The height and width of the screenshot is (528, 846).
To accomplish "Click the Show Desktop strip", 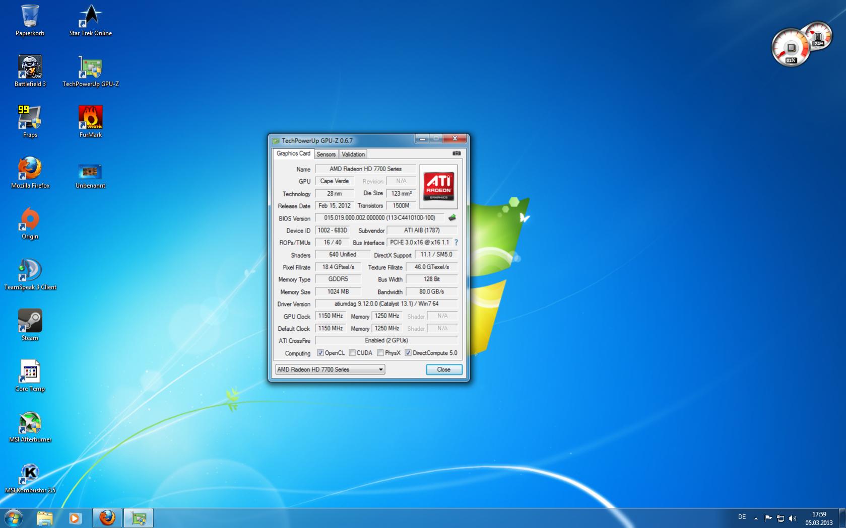I will (x=842, y=518).
